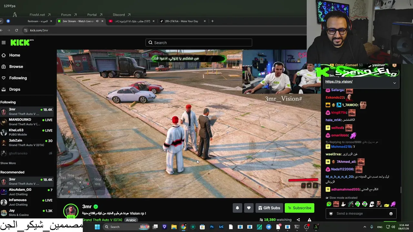
Task: Click the 3mr streamer avatar below video
Action: (x=71, y=211)
